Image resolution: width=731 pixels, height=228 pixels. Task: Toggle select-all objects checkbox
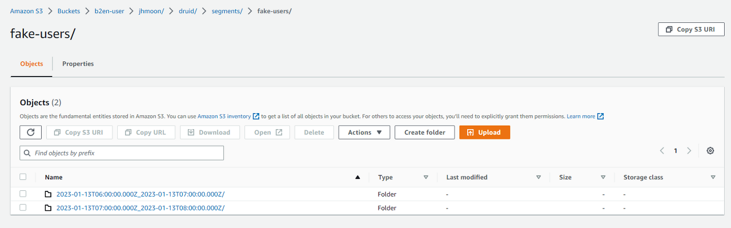[23, 177]
